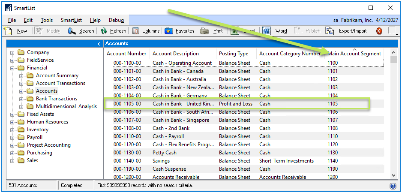Viewport: 402px width, 193px height.
Task: Click the Favorites toolbar label
Action: click(185, 31)
